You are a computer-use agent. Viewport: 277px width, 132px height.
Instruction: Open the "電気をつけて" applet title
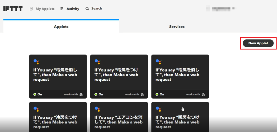116,74
